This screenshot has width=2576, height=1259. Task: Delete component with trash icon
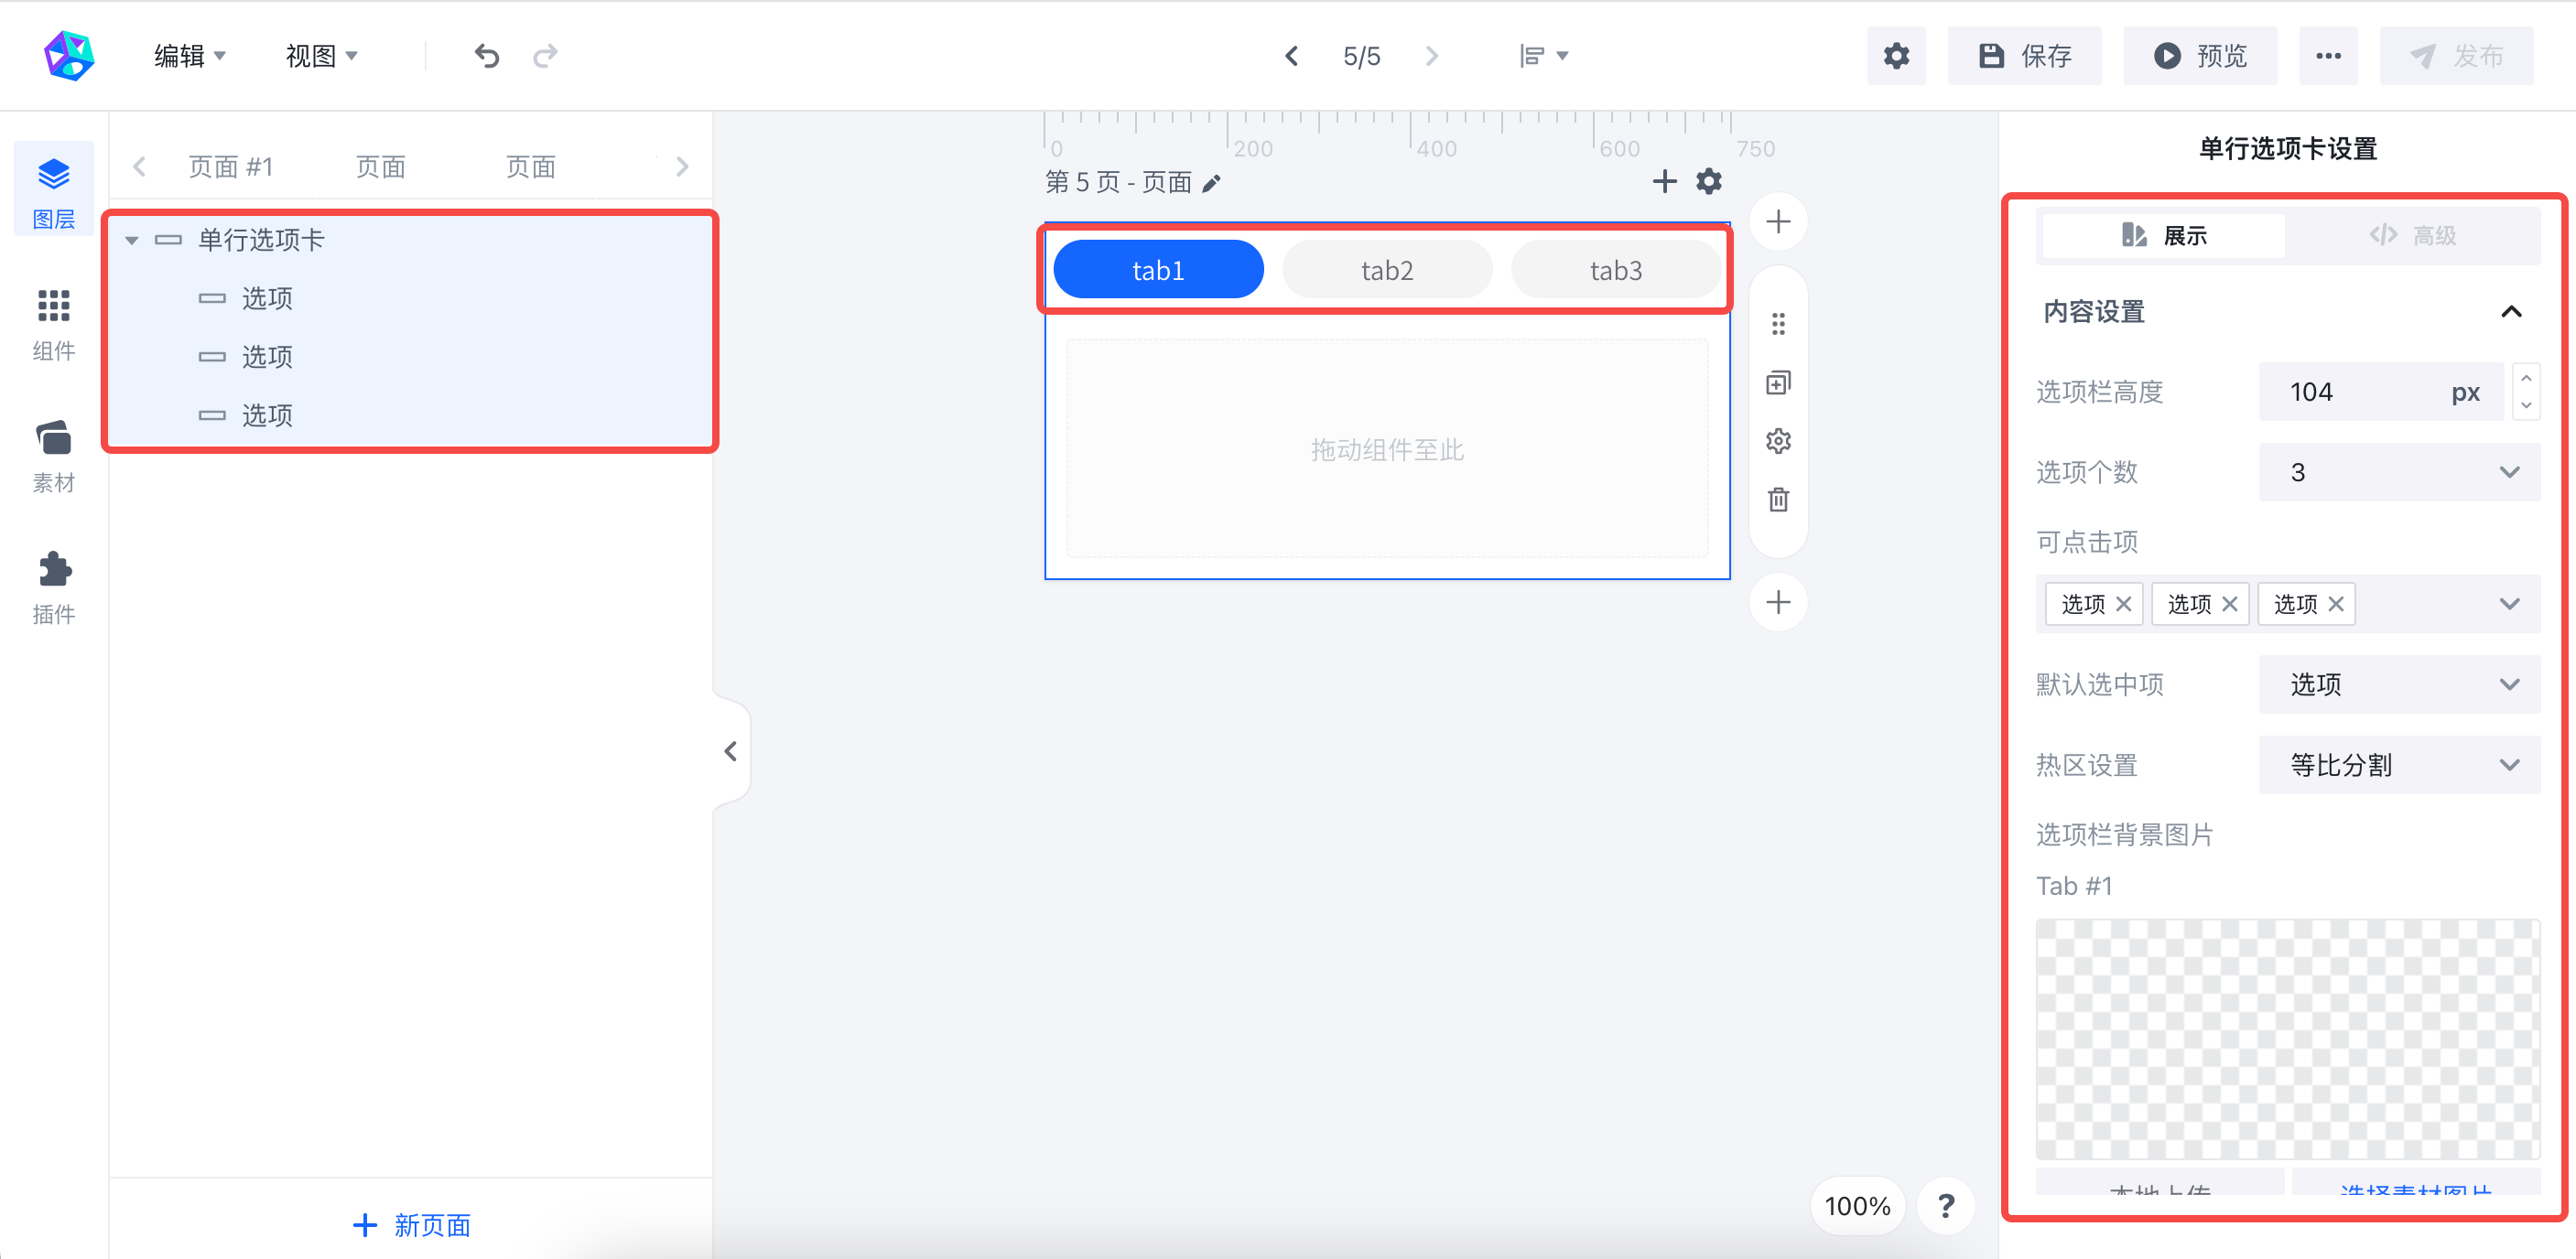click(x=1778, y=499)
